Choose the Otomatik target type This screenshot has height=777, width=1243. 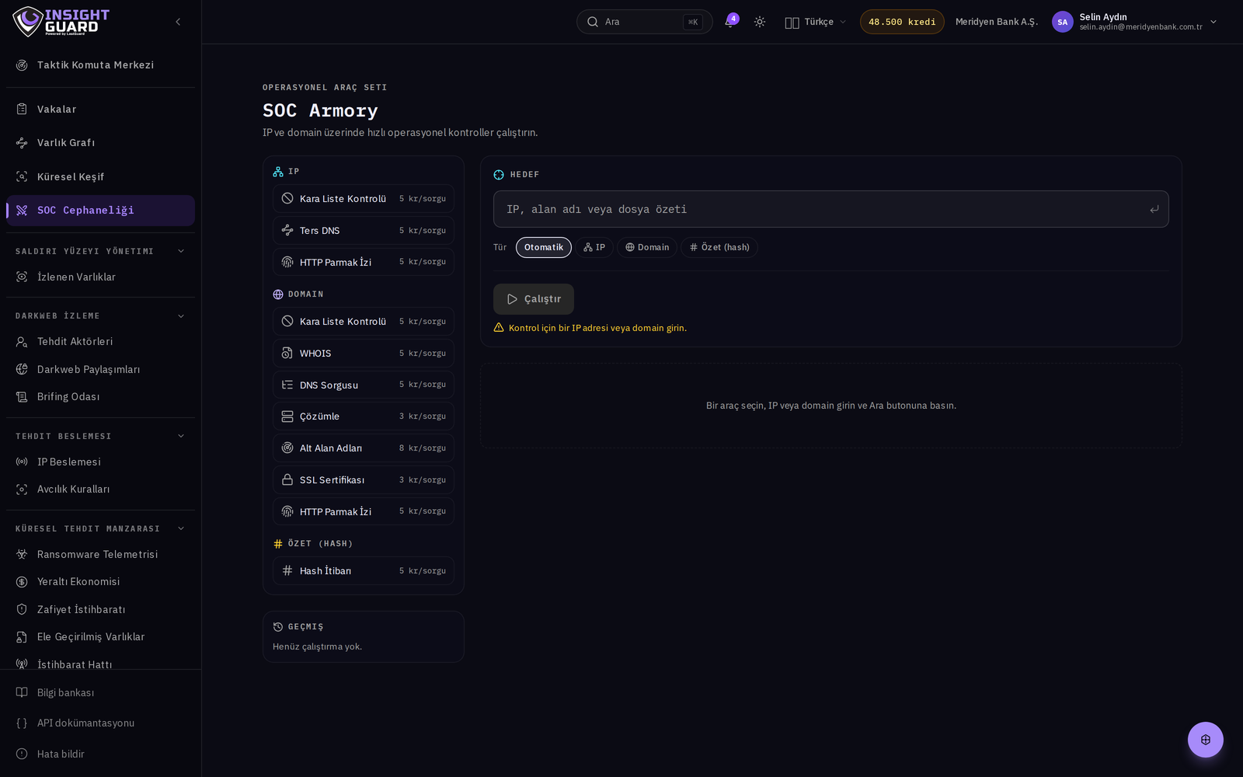click(544, 247)
